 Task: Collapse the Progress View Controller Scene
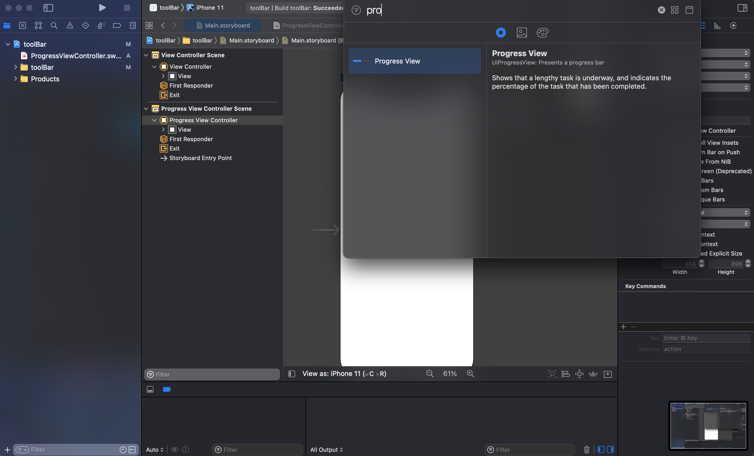(146, 109)
